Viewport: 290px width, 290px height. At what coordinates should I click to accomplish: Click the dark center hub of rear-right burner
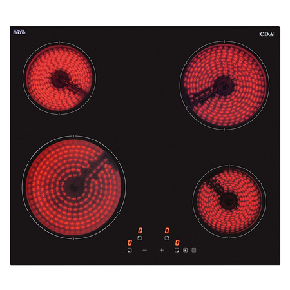tap(224, 85)
